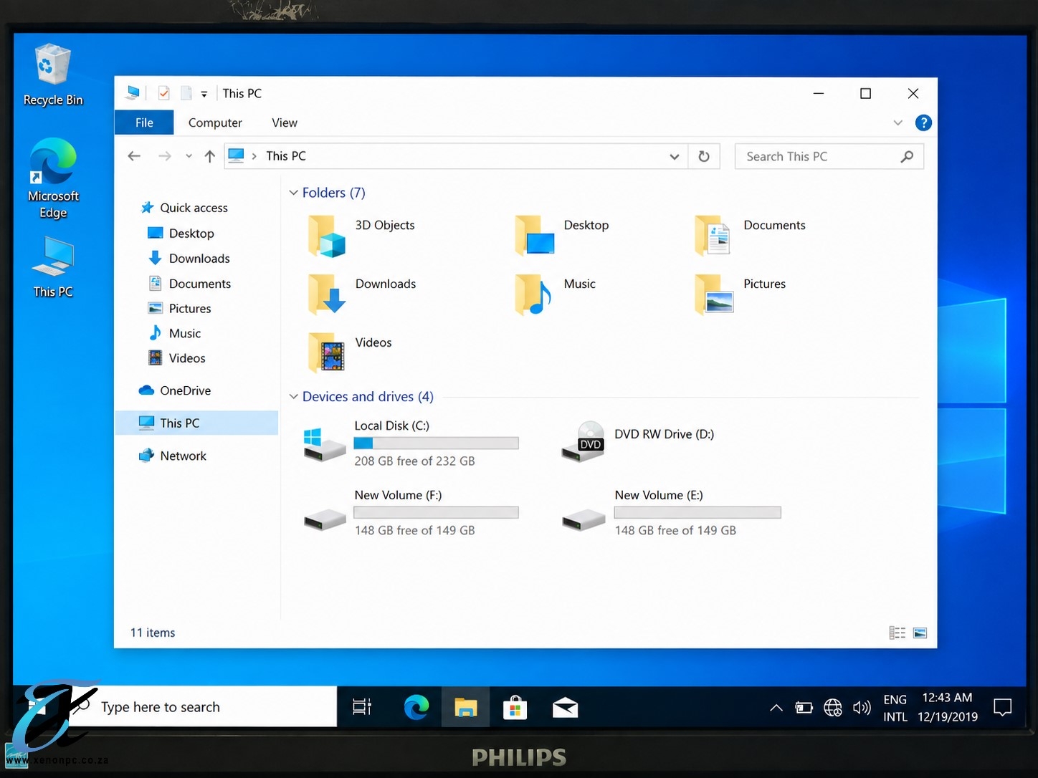Select Desktop in navigation pane
The image size is (1038, 778).
(x=181, y=234)
